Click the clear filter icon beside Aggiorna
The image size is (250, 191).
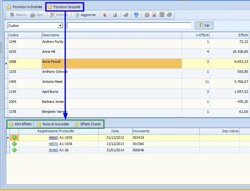[105, 15]
